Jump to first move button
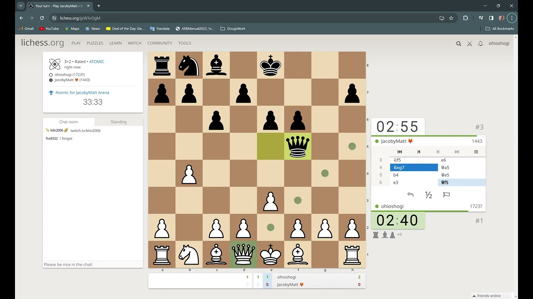 click(399, 152)
